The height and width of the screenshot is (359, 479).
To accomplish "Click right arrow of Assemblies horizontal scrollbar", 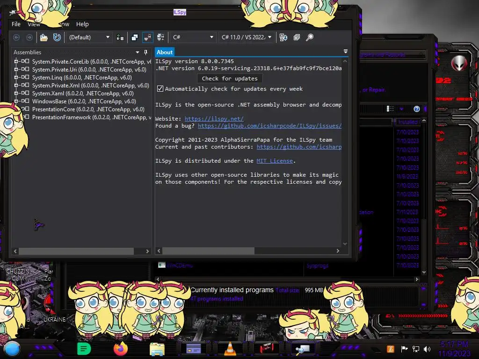I will [x=147, y=251].
